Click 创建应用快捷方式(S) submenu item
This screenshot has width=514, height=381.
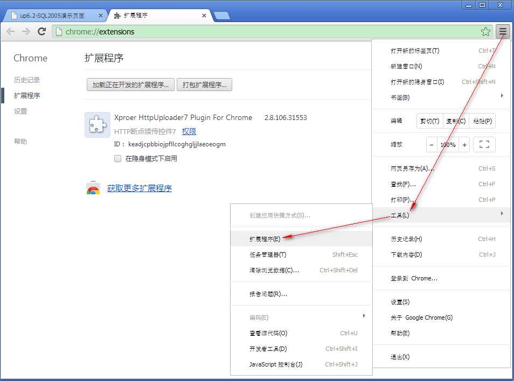(301, 215)
